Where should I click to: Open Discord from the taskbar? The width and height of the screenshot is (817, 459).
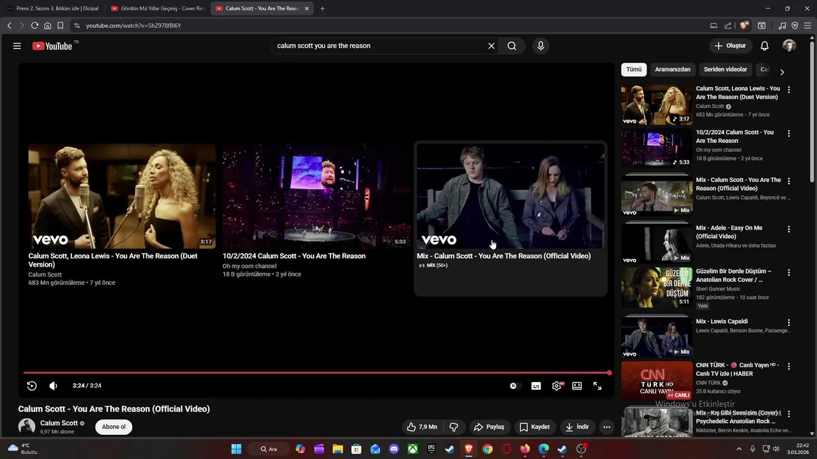[x=394, y=449]
